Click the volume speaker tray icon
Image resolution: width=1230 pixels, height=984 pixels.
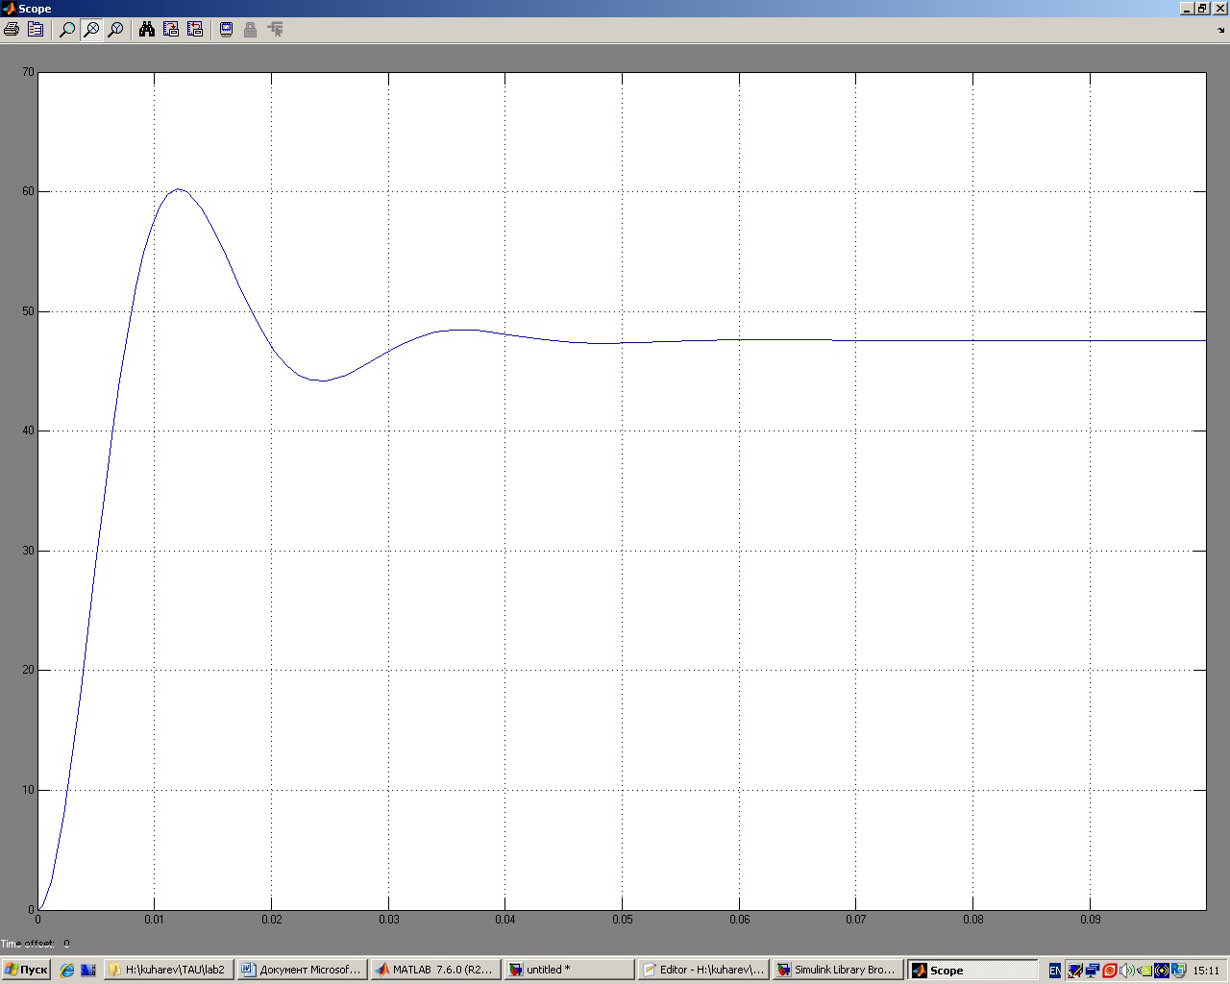click(1127, 971)
